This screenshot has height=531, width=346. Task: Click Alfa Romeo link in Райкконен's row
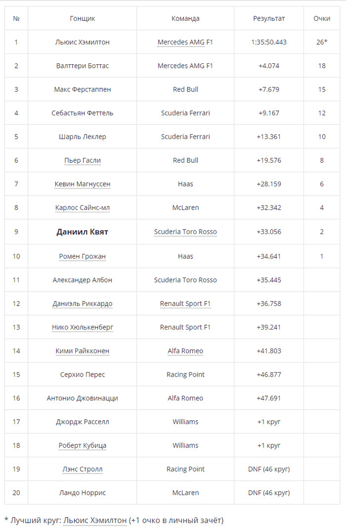pos(185,351)
